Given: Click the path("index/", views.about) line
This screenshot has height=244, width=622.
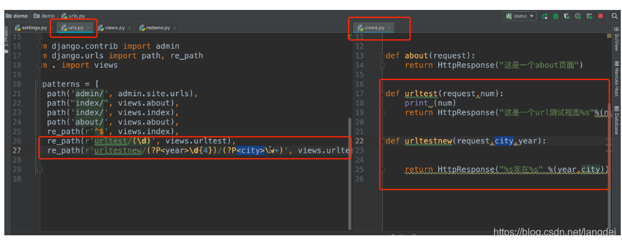Looking at the screenshot, I should pyautogui.click(x=112, y=103).
